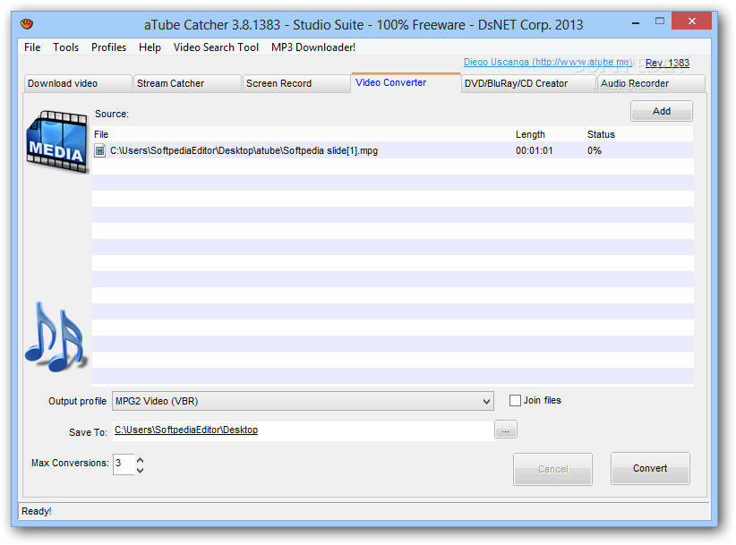Screen dimensions: 736x545
Task: Switch to the DVD/BluRay/CD Creator tab
Action: (528, 83)
